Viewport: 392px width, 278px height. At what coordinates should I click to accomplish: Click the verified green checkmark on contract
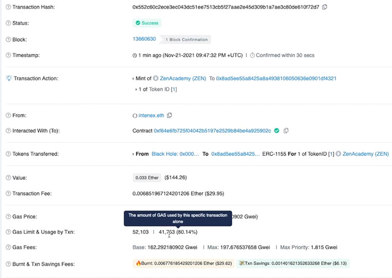276,131
